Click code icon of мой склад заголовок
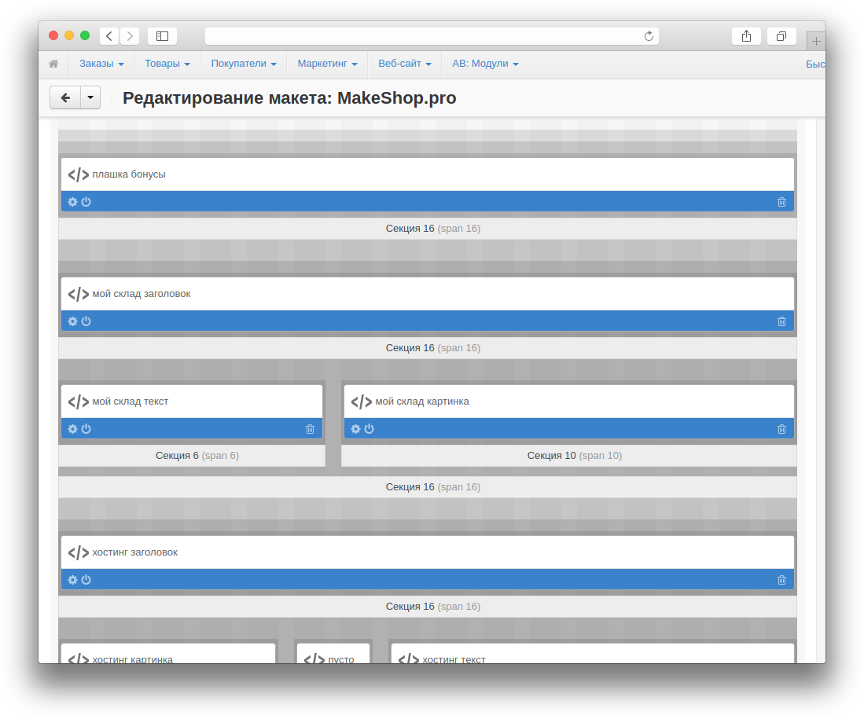The image size is (864, 719). click(79, 294)
